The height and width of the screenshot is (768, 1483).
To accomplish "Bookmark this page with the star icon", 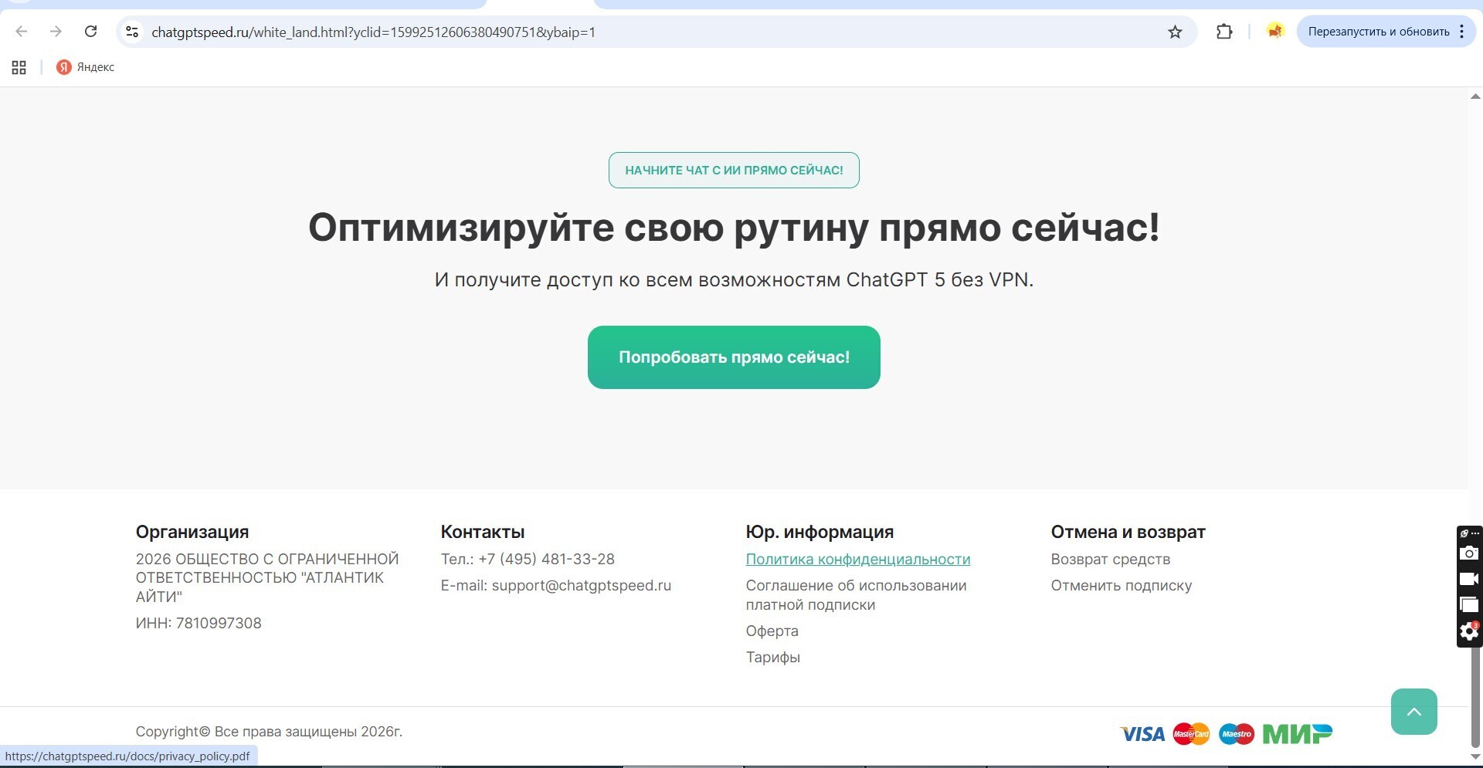I will coord(1175,32).
